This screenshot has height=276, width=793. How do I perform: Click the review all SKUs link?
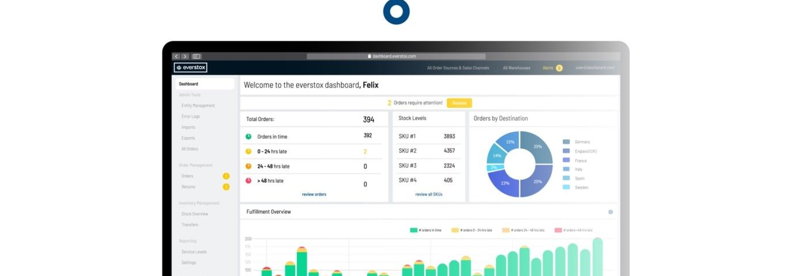pos(429,194)
